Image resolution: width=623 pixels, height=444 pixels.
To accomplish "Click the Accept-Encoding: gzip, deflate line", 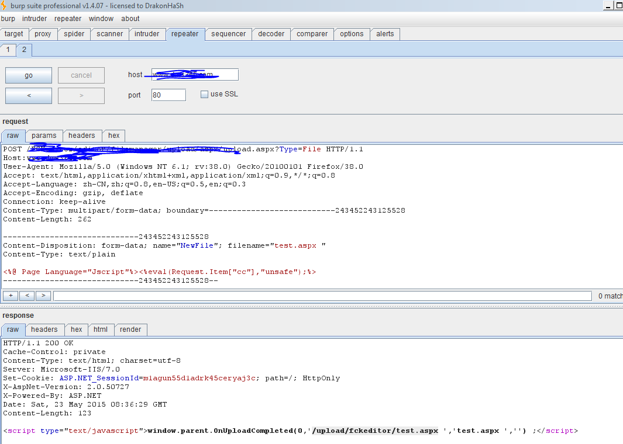I will 73,193.
